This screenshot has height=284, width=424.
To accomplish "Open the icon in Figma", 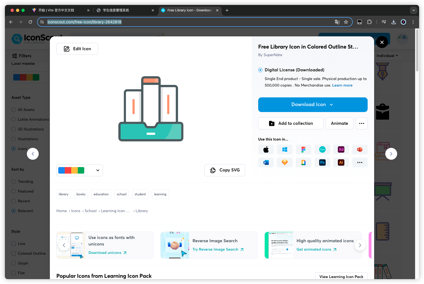I will click(303, 149).
